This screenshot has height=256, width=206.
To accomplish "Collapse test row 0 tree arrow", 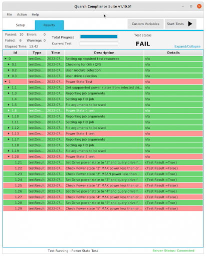I will [6, 58].
